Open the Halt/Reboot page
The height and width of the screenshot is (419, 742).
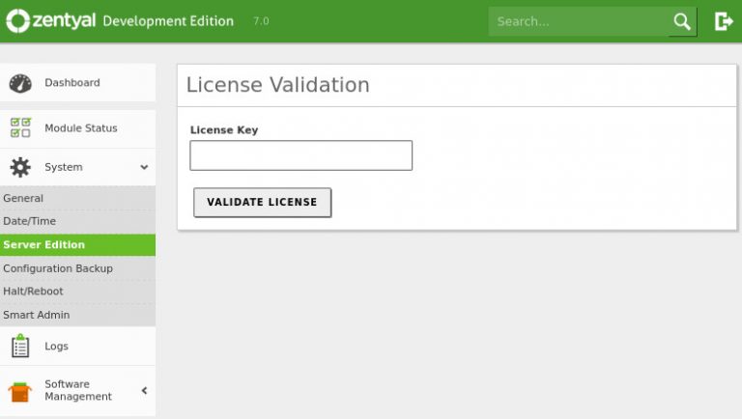[x=33, y=292]
